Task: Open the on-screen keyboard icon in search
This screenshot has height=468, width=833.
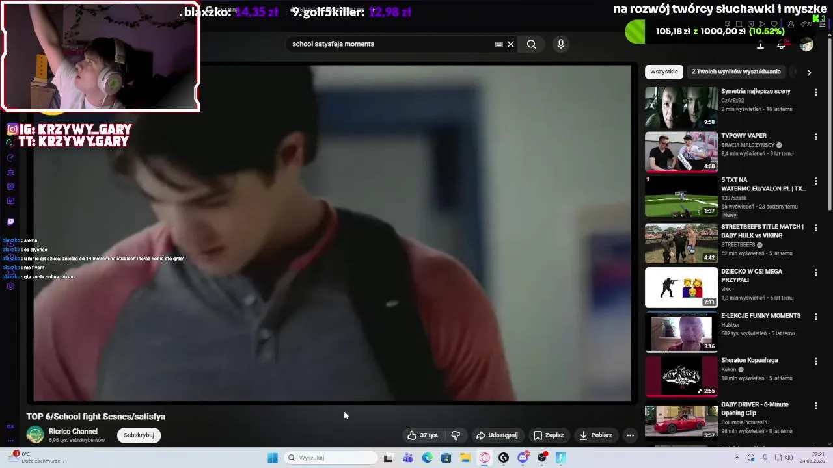Action: click(498, 44)
